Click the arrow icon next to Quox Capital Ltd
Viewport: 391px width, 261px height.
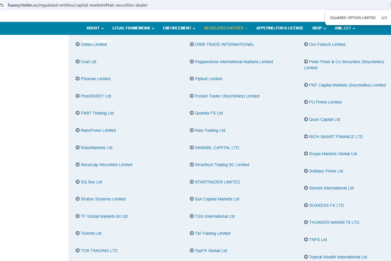pos(306,119)
